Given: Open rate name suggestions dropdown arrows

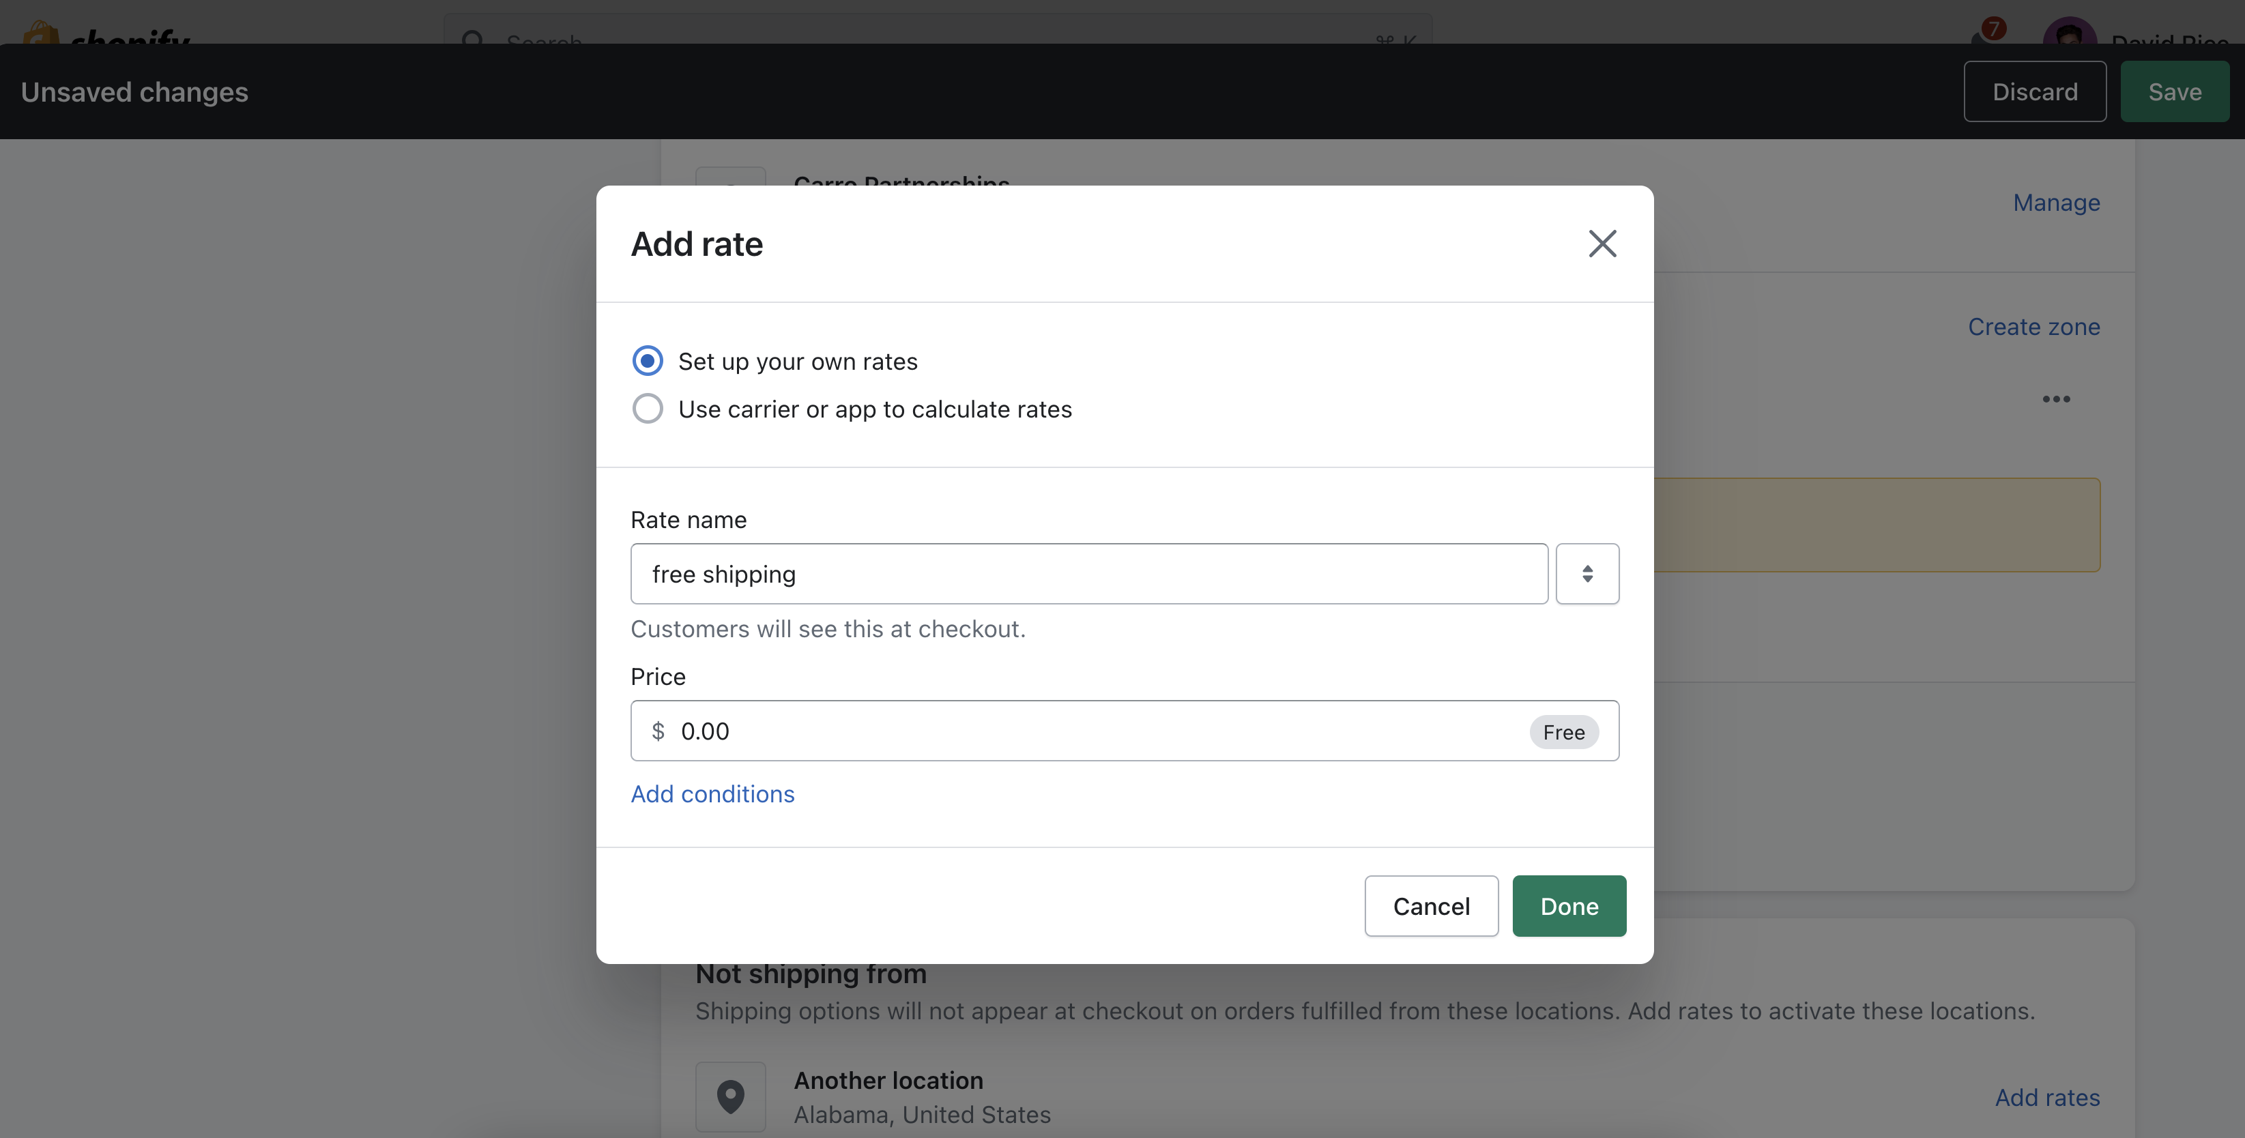Looking at the screenshot, I should pyautogui.click(x=1587, y=574).
